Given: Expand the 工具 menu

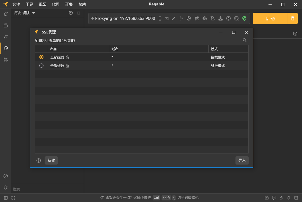Looking at the screenshot, I should coord(29,4).
